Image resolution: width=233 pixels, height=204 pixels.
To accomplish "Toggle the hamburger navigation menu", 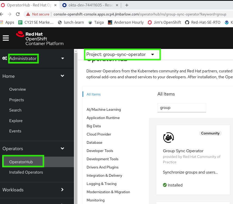I will pyautogui.click(x=6, y=38).
